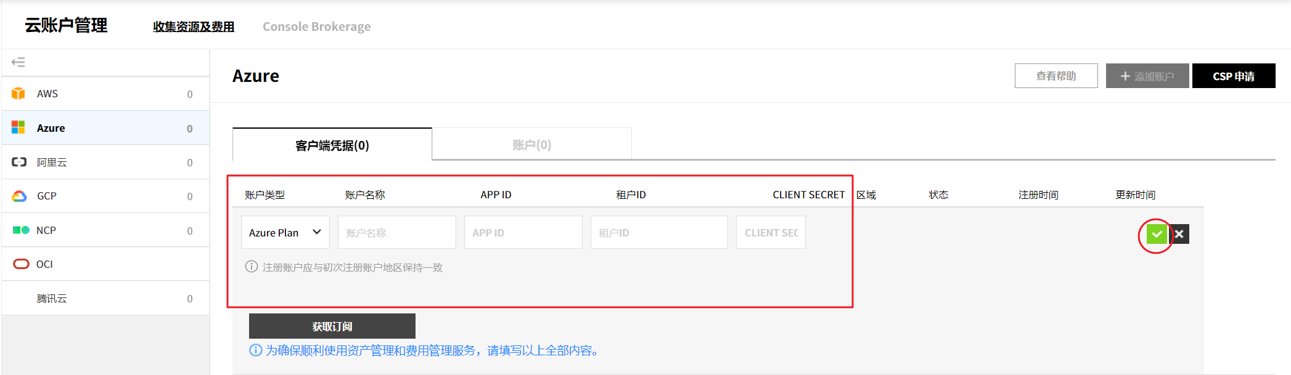Collapse the sidebar with the arrow icon

pyautogui.click(x=18, y=62)
